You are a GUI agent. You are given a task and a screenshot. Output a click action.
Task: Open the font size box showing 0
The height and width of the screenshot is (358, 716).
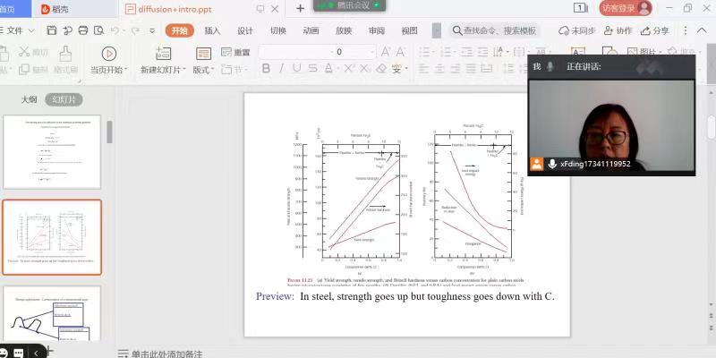coord(355,52)
